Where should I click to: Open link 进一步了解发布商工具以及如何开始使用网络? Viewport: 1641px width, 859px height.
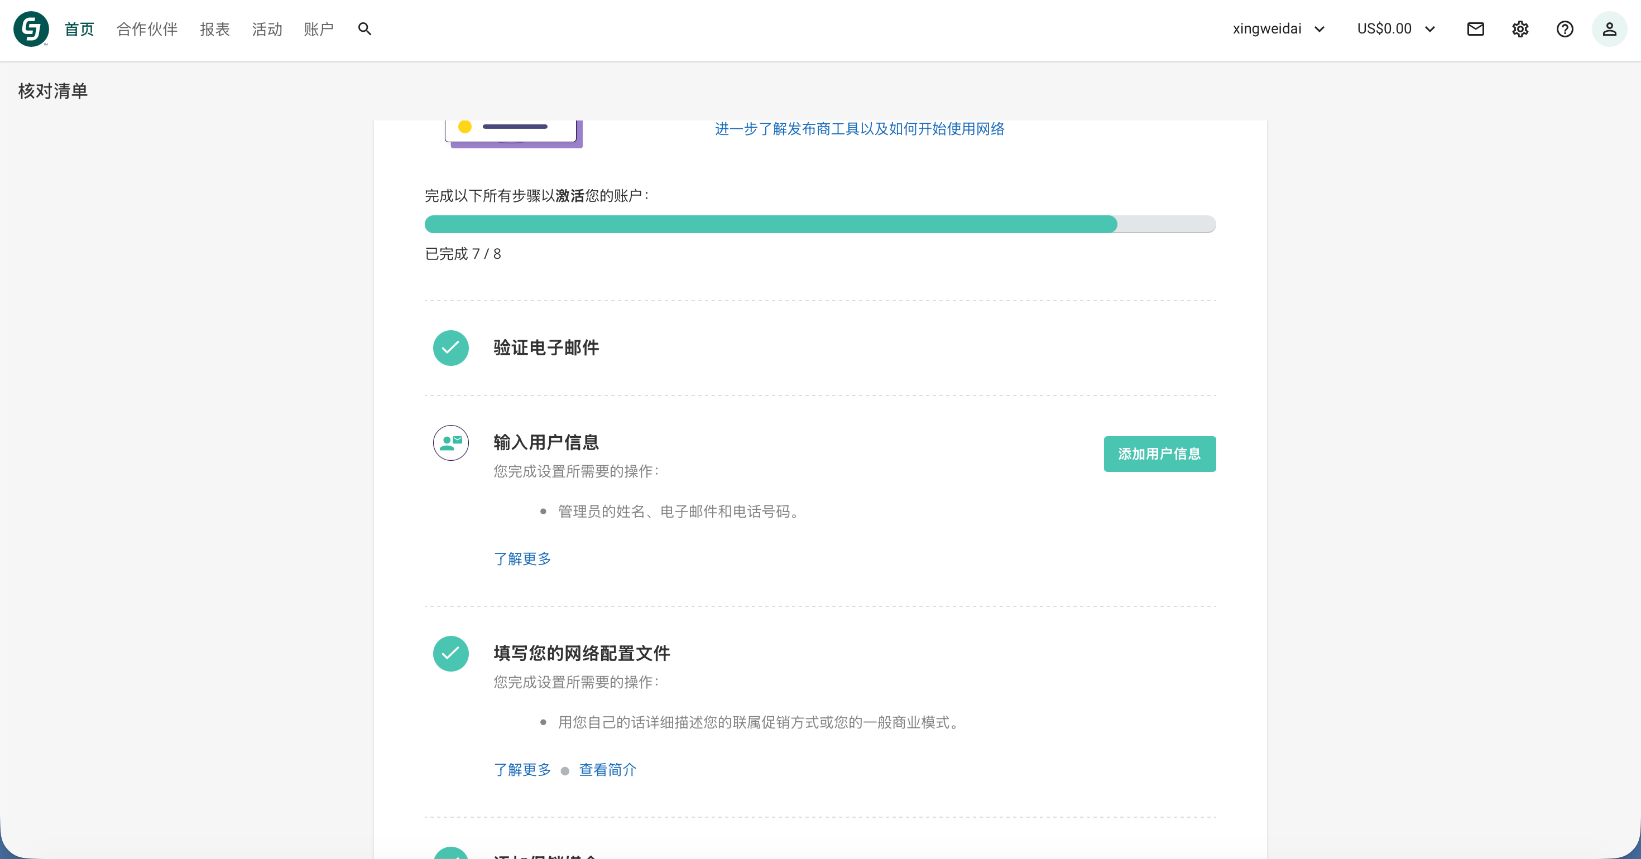tap(860, 129)
